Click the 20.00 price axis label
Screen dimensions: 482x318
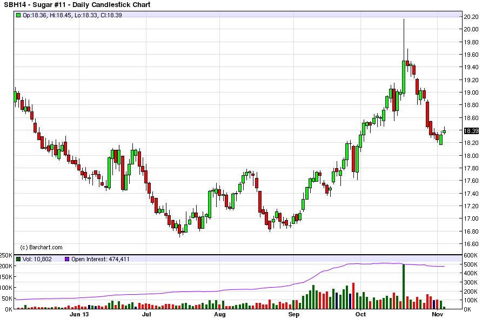(x=471, y=29)
